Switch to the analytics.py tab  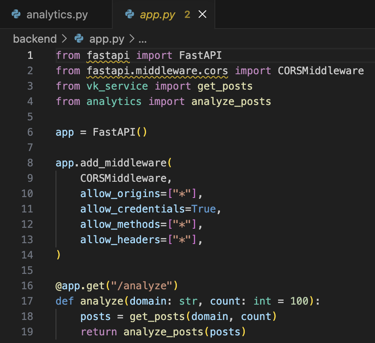(57, 15)
